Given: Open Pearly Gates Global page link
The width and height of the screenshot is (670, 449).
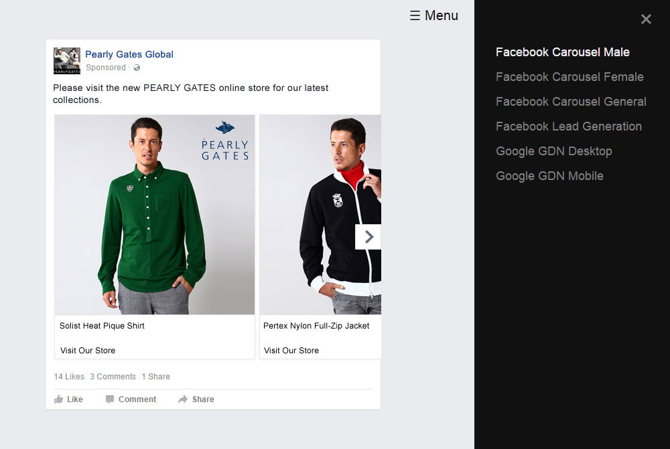Looking at the screenshot, I should point(129,54).
